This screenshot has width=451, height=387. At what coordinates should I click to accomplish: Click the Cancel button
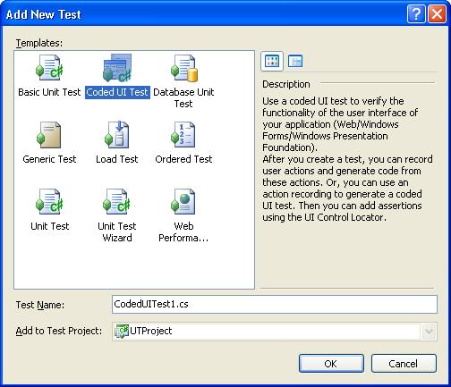click(x=404, y=364)
